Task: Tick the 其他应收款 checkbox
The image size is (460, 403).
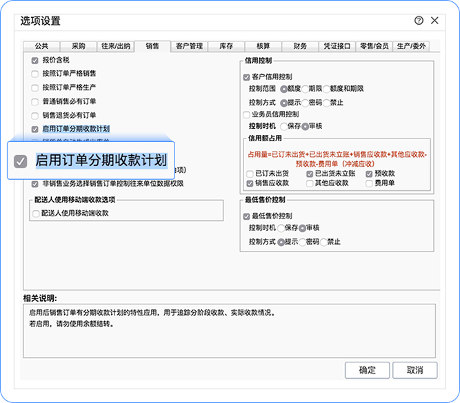Action: (310, 184)
